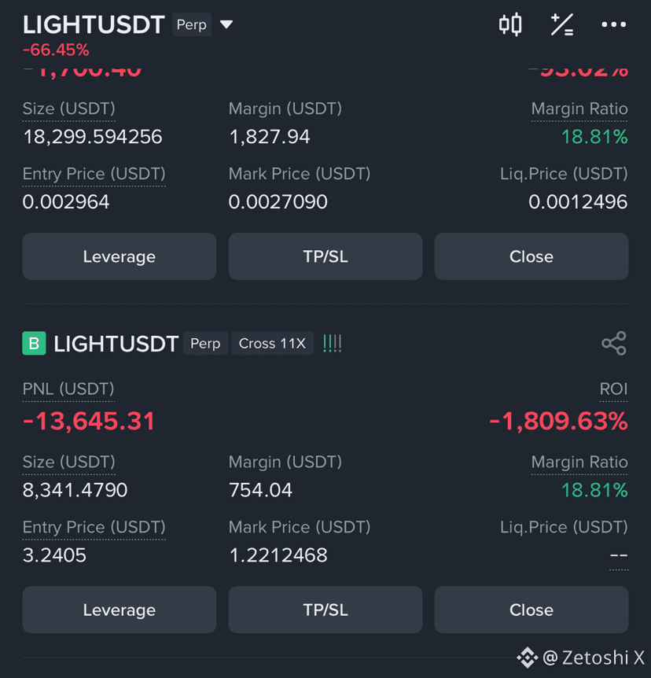Viewport: 651px width, 678px height.
Task: Share the second LIGHTUSDT position
Action: pos(614,343)
